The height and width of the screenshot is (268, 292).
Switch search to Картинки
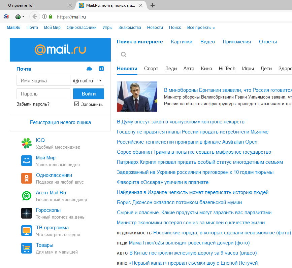click(182, 42)
